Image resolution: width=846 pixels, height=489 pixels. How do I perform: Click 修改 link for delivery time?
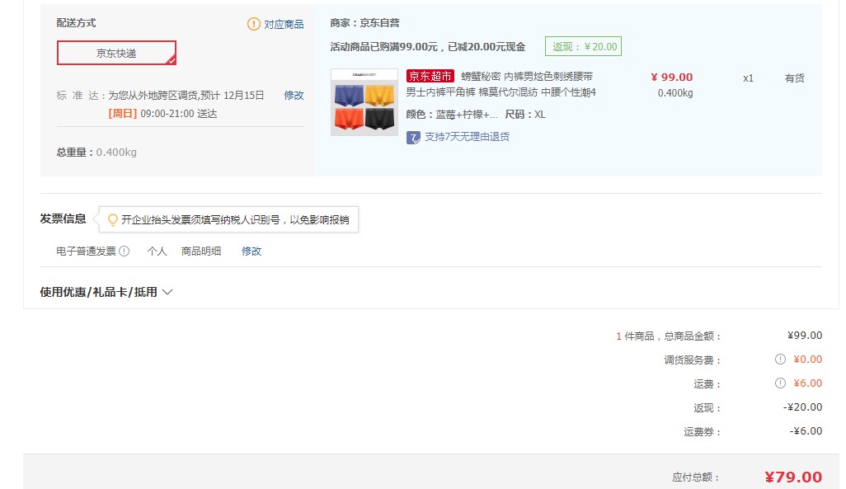point(294,96)
